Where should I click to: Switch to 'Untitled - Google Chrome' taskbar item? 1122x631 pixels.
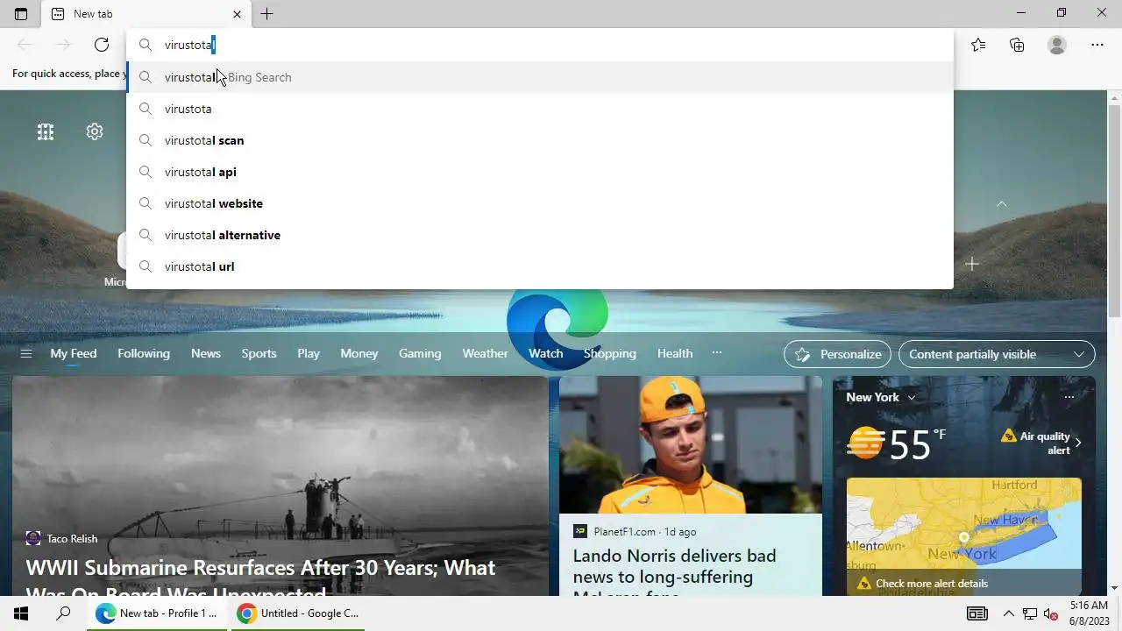point(297,613)
